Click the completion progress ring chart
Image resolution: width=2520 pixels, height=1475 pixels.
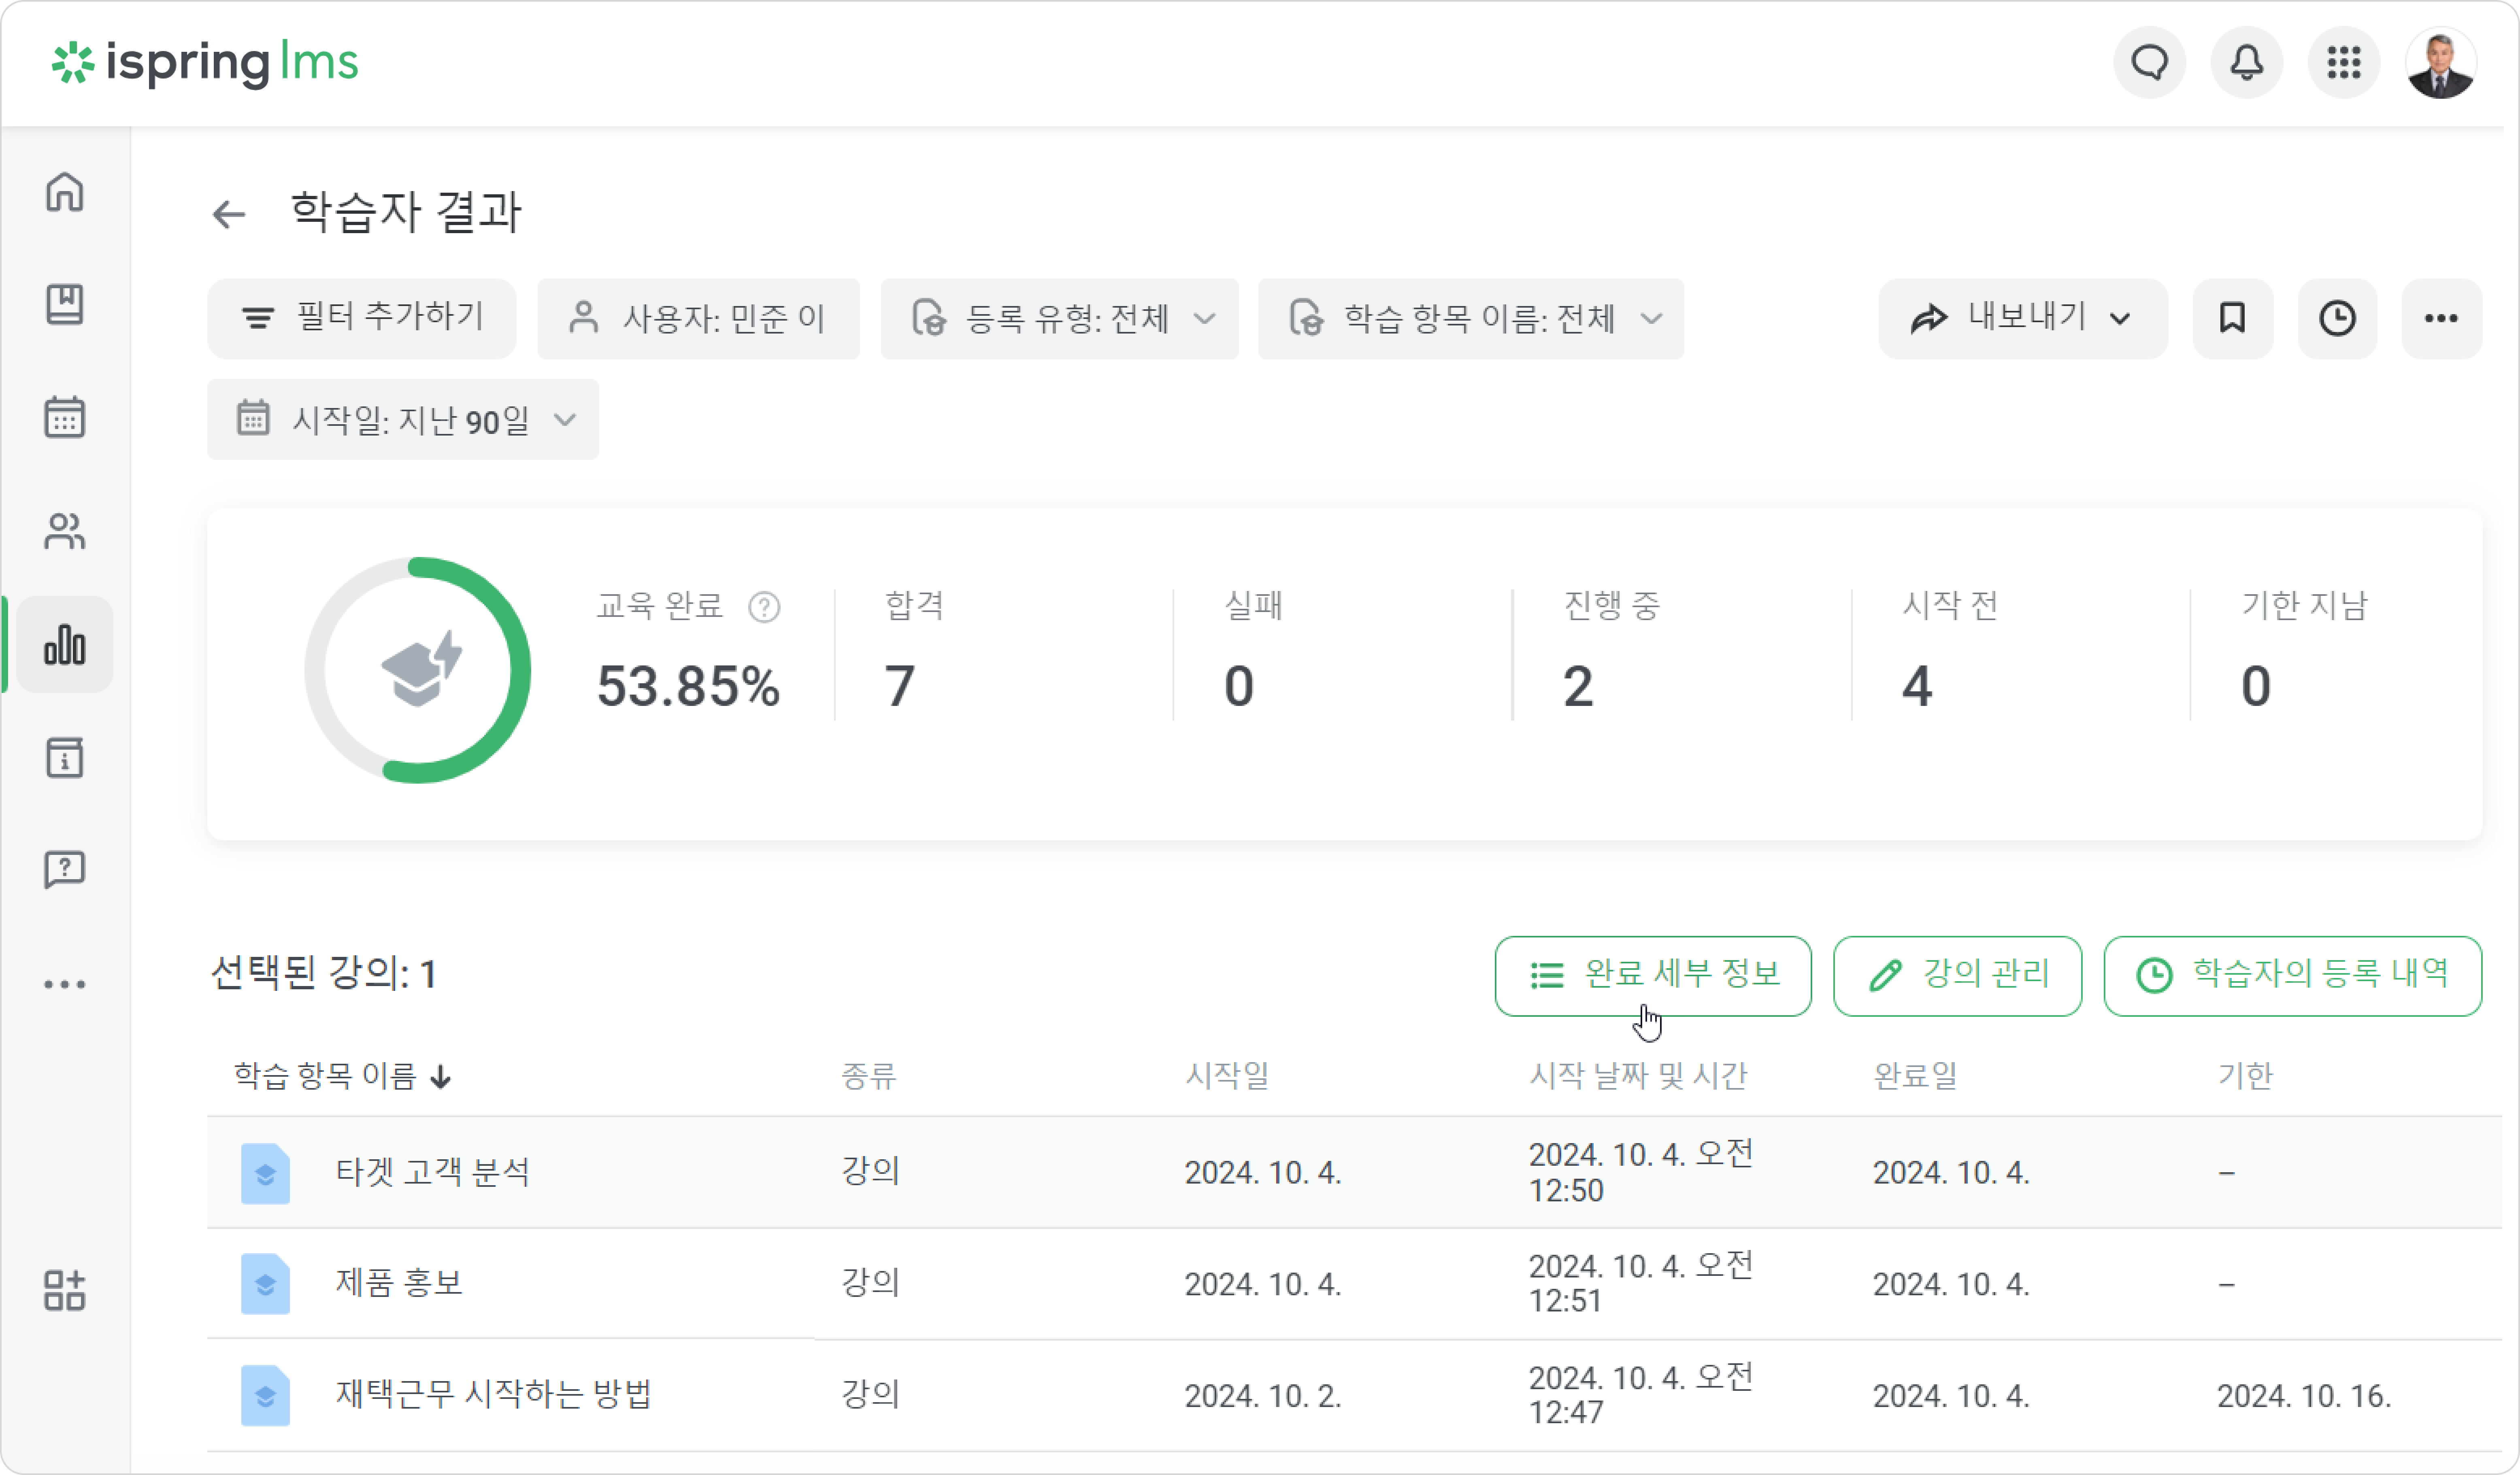pyautogui.click(x=418, y=670)
